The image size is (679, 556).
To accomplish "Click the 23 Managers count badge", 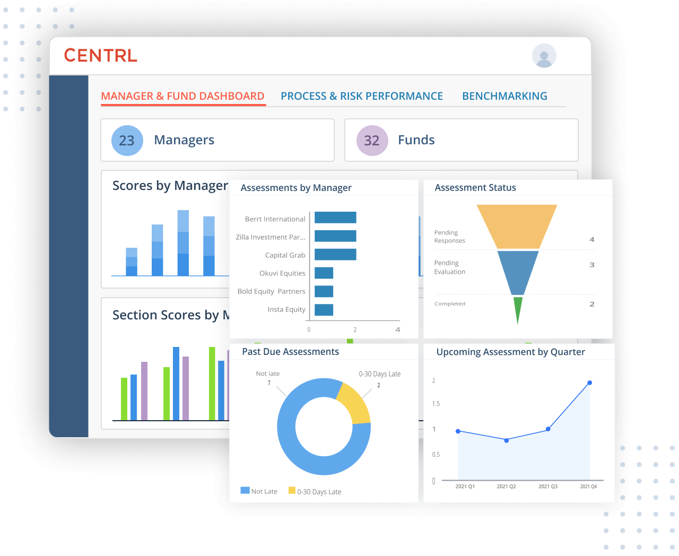I will tap(127, 141).
